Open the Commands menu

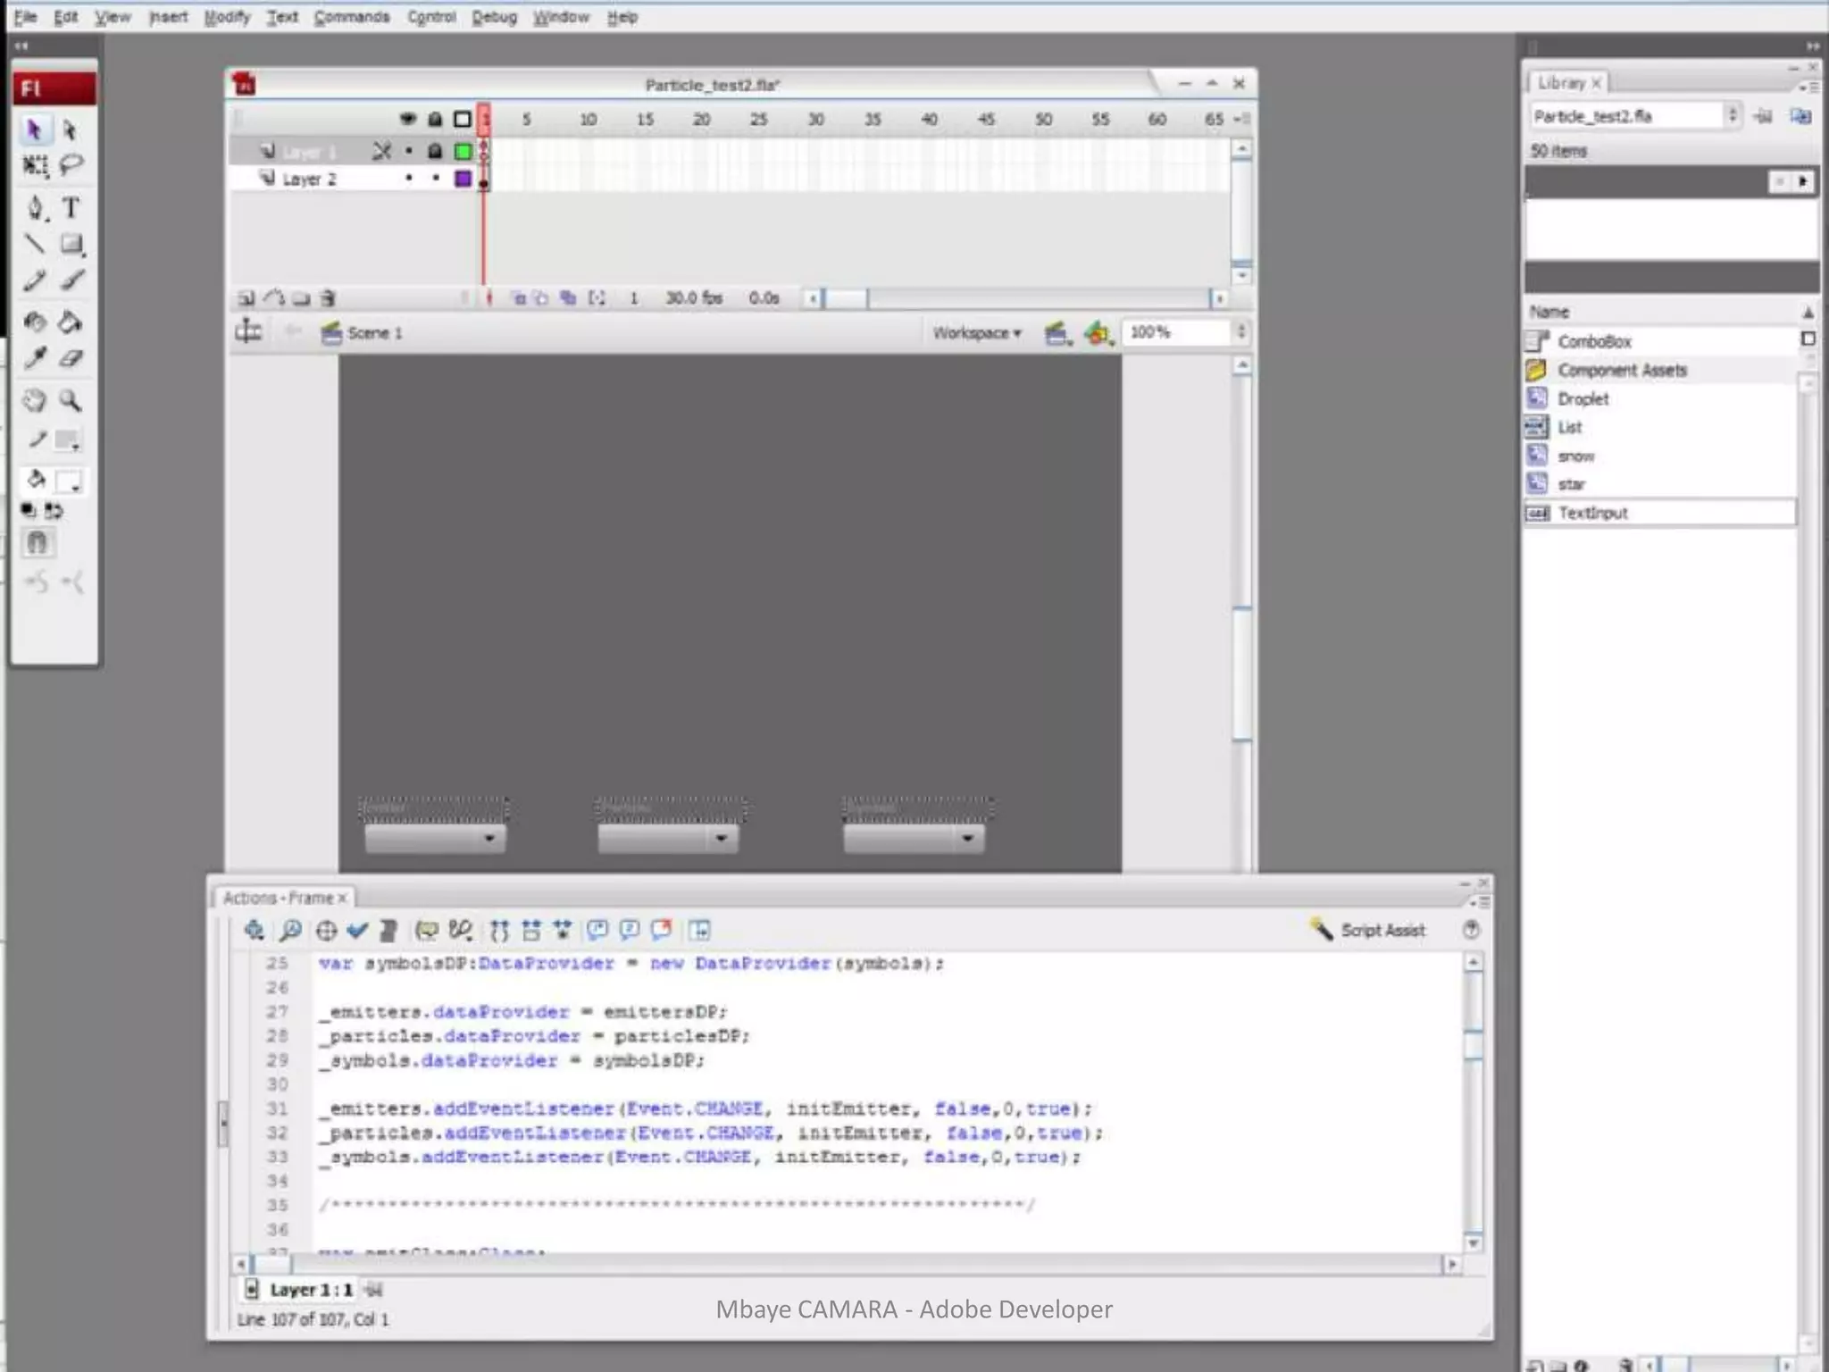pos(352,17)
